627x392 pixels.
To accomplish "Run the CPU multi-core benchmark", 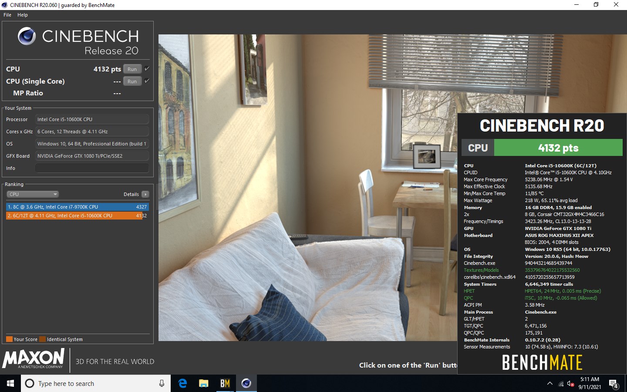I will tap(132, 69).
